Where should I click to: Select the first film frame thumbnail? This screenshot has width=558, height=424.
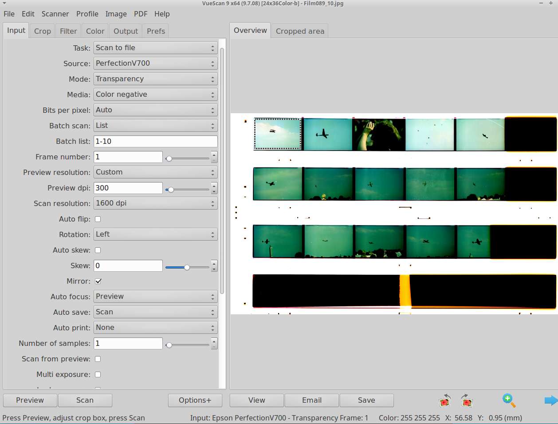(277, 134)
